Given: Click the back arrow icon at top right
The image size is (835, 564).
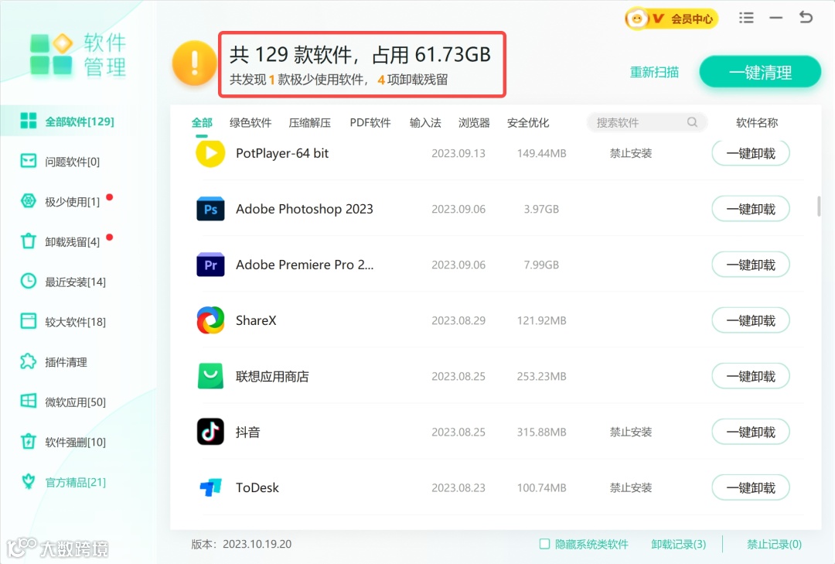Looking at the screenshot, I should click(x=806, y=18).
